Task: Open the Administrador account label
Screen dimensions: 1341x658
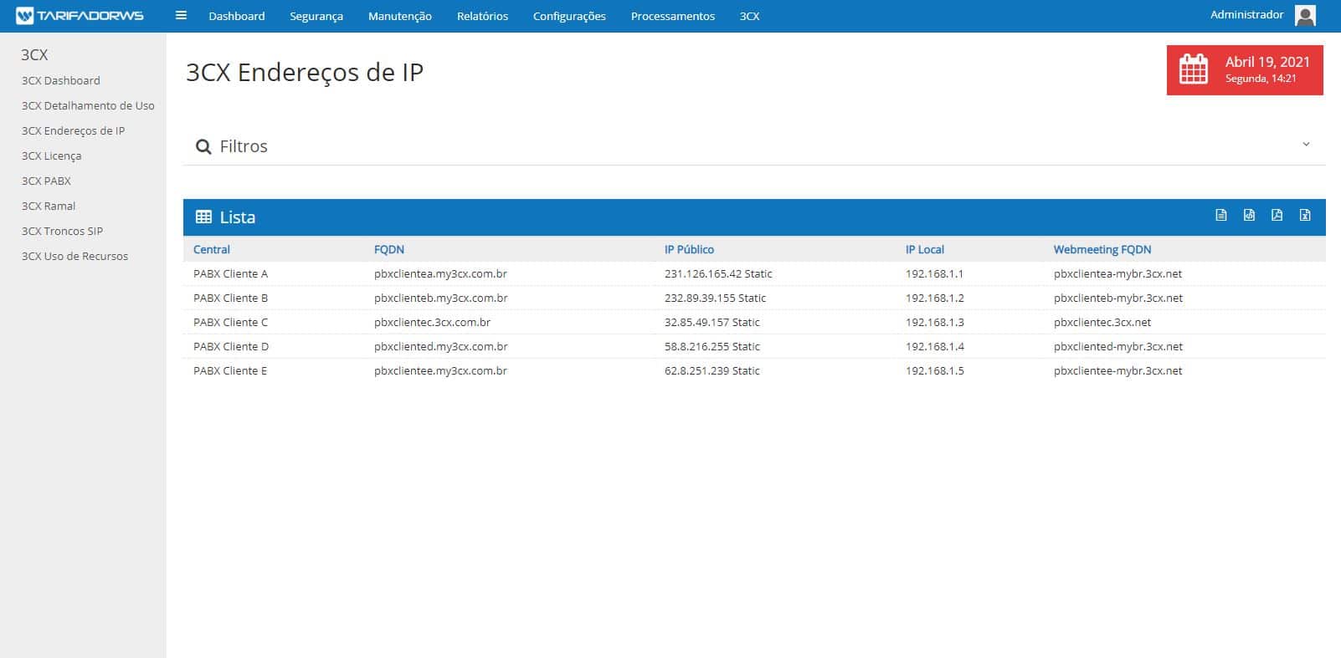Action: coord(1246,15)
